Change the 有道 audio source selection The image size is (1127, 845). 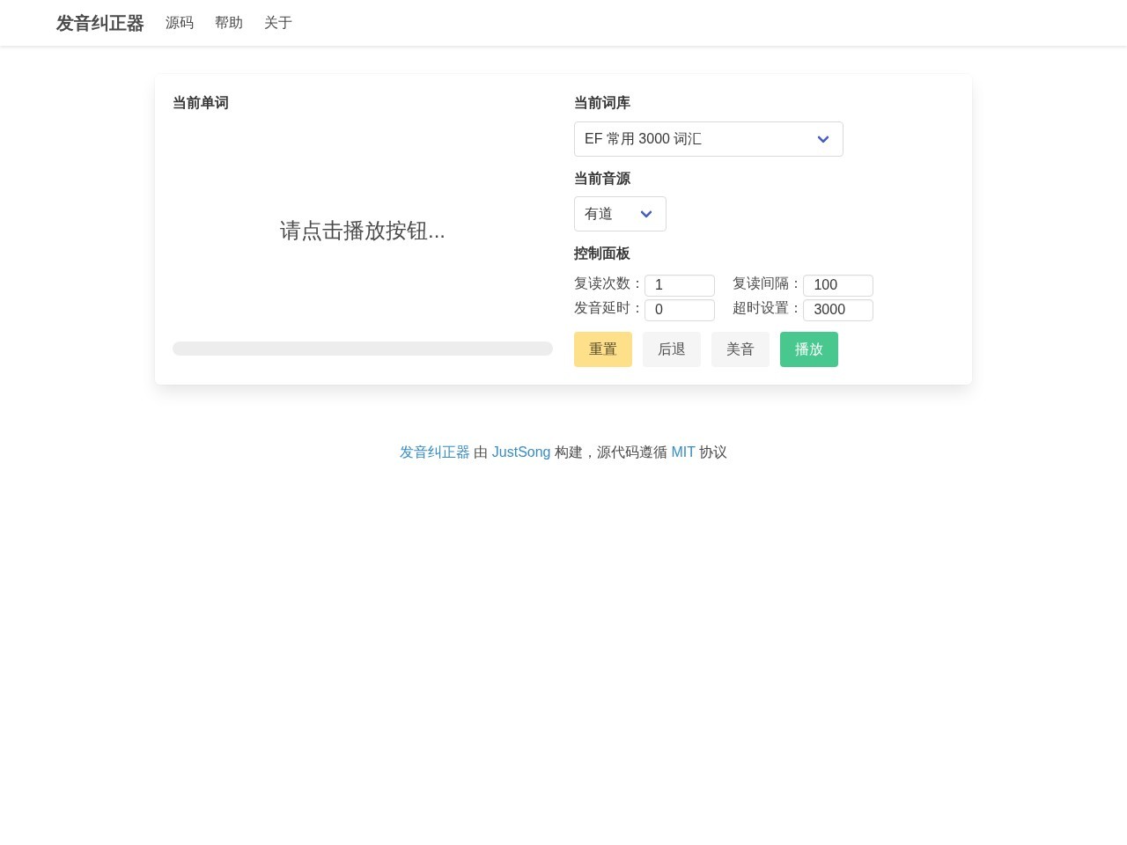[x=620, y=213]
